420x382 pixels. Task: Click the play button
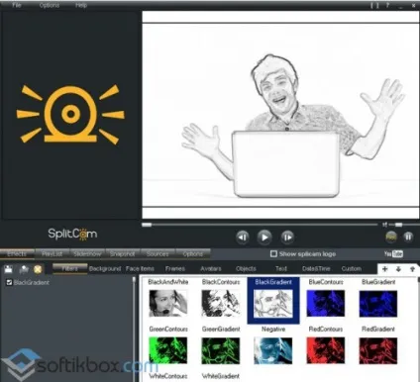[264, 238]
